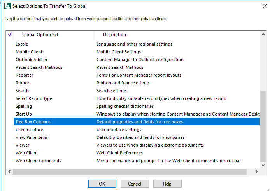Click description about Web Client command shortcut bar

point(169,161)
